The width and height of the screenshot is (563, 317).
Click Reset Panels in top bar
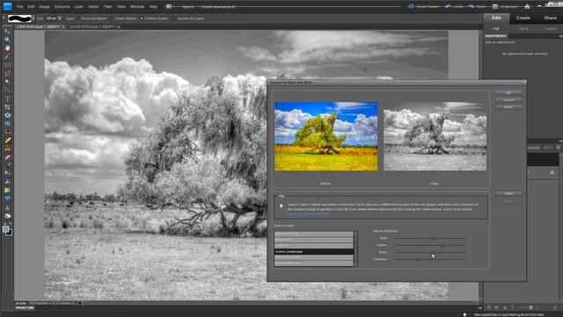pyautogui.click(x=424, y=6)
